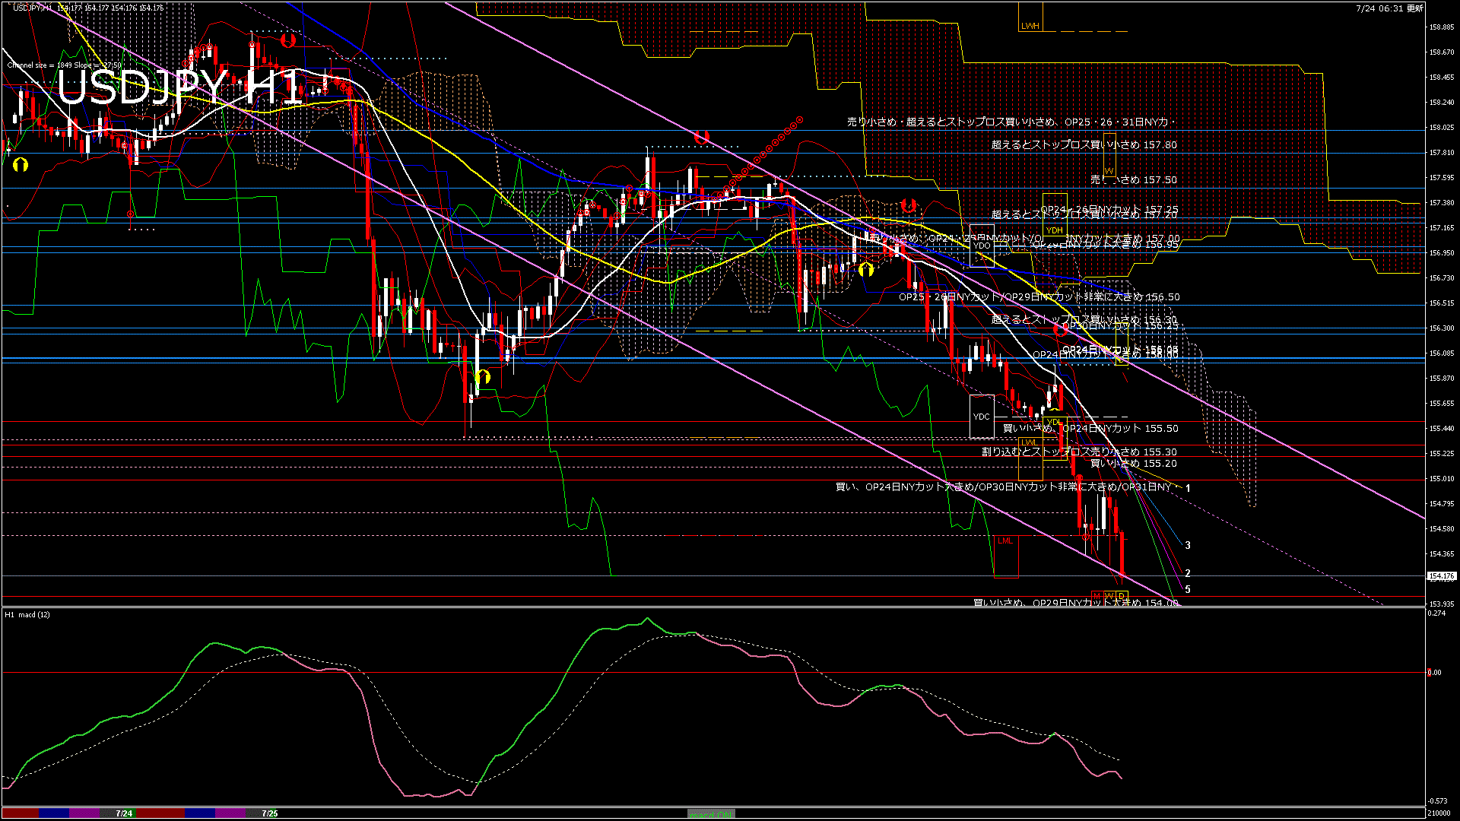The image size is (1460, 821).
Task: Click yellow up-arrow signal at far left
Action: (21, 164)
